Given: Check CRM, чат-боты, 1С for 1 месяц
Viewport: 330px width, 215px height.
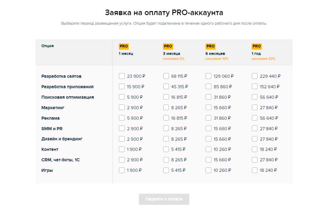Looking at the screenshot, I should (x=121, y=160).
